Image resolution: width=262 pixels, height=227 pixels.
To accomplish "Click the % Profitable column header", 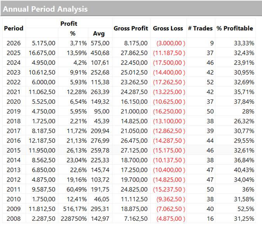I will click(x=235, y=28).
